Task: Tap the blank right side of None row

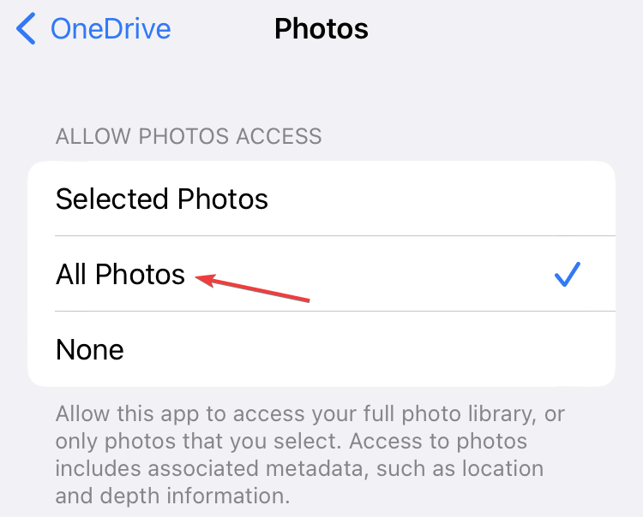Action: point(369,348)
